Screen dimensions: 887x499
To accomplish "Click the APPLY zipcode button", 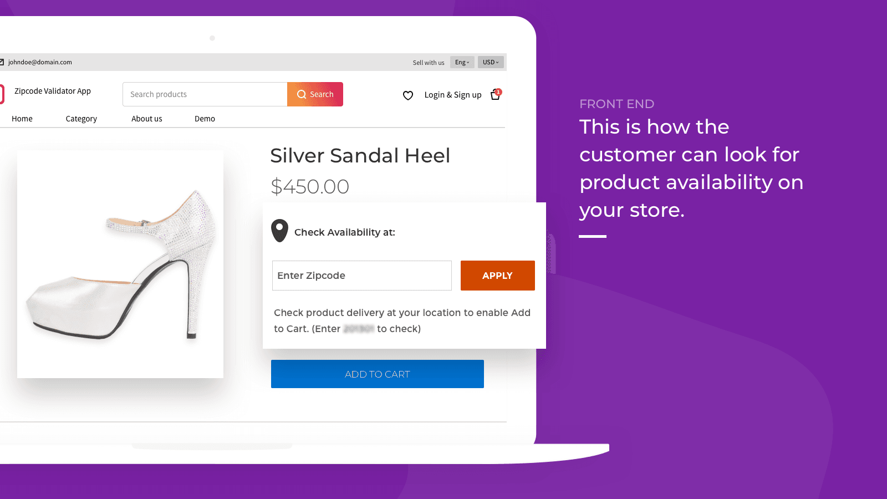I will (x=497, y=276).
